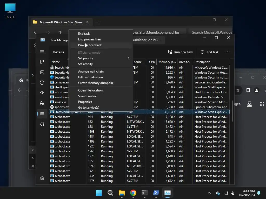Open Startup apps page in Task Manager sidebar

coord(42,93)
